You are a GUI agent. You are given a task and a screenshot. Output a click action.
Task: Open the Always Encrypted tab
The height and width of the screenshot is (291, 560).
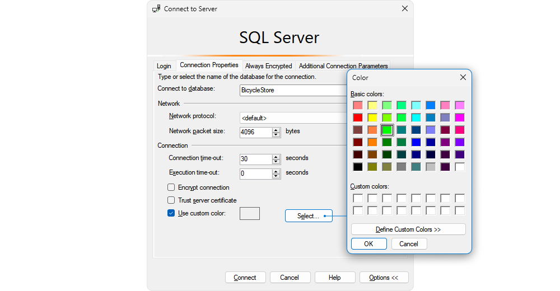tap(269, 65)
